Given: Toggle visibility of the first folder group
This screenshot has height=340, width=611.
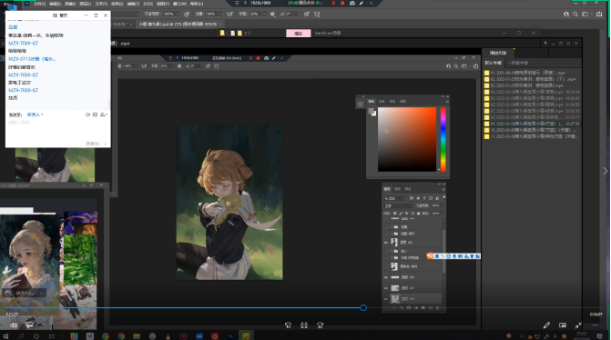Looking at the screenshot, I should point(386,226).
